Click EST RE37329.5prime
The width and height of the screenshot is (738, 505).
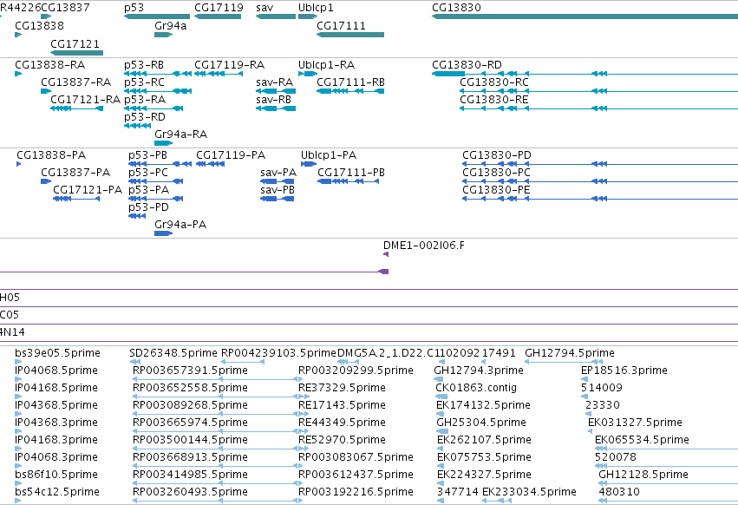[x=343, y=388]
